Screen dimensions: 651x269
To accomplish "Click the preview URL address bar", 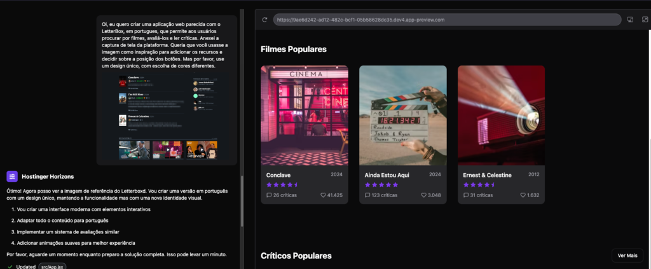I will 447,20.
